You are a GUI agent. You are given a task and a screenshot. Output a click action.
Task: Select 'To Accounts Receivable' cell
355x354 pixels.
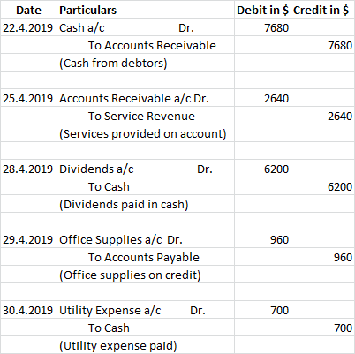(146, 45)
